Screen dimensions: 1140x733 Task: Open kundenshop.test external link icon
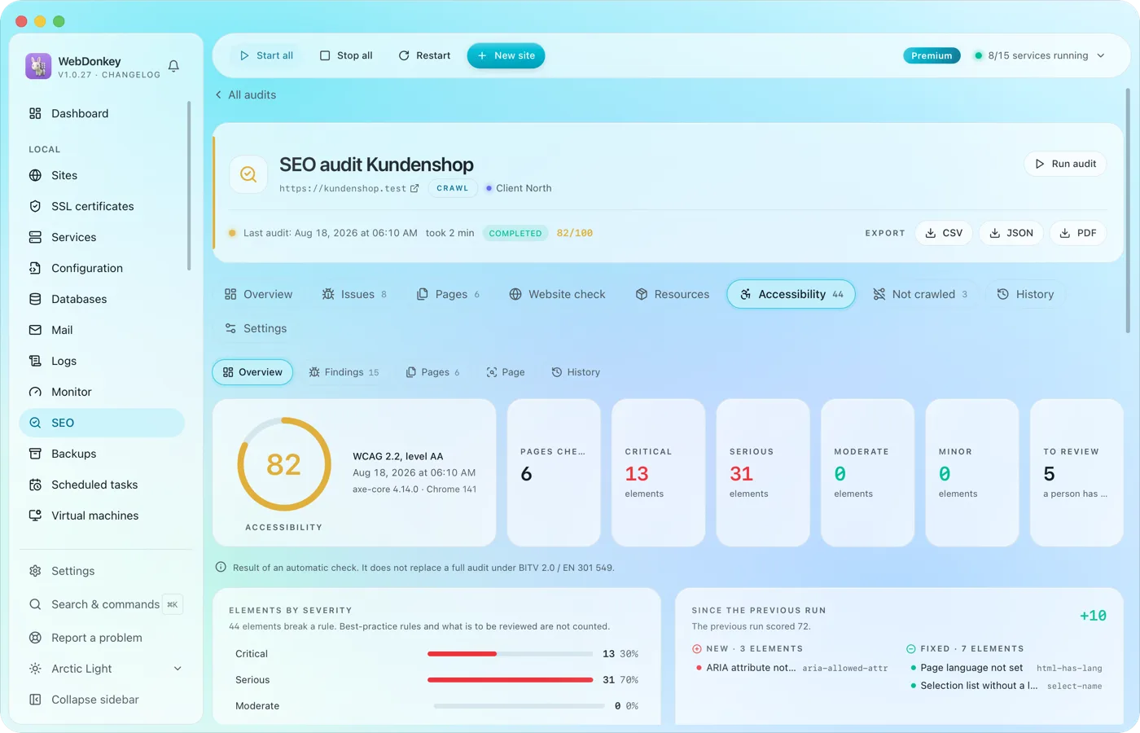pyautogui.click(x=414, y=188)
